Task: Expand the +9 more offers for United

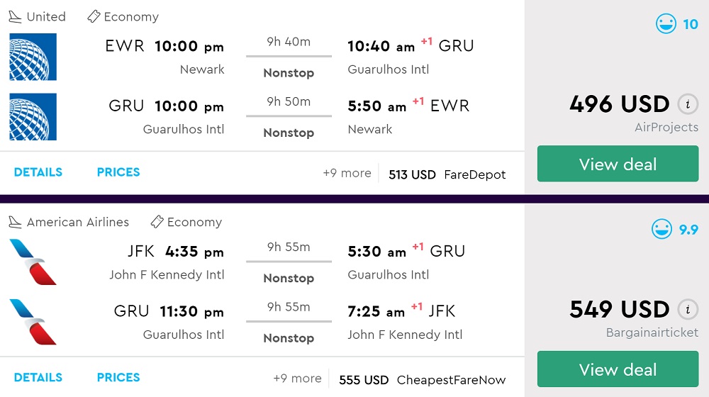Action: pos(347,173)
